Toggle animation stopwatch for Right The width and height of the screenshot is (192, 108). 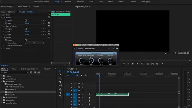click(x=6, y=34)
